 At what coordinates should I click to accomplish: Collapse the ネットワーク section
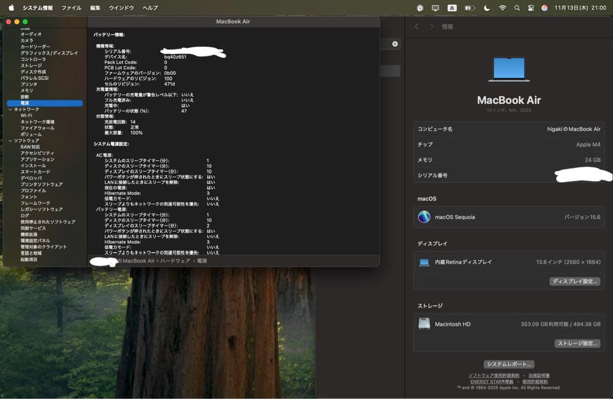[10, 110]
